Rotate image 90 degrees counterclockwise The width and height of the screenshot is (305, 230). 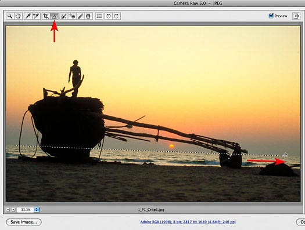point(109,16)
